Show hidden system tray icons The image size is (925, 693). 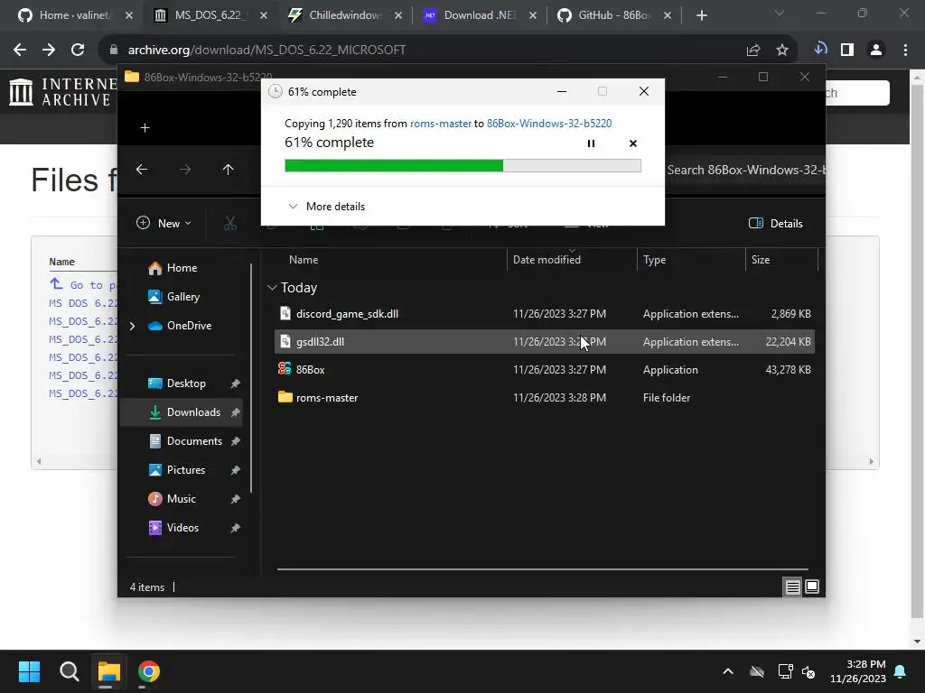[x=728, y=671]
